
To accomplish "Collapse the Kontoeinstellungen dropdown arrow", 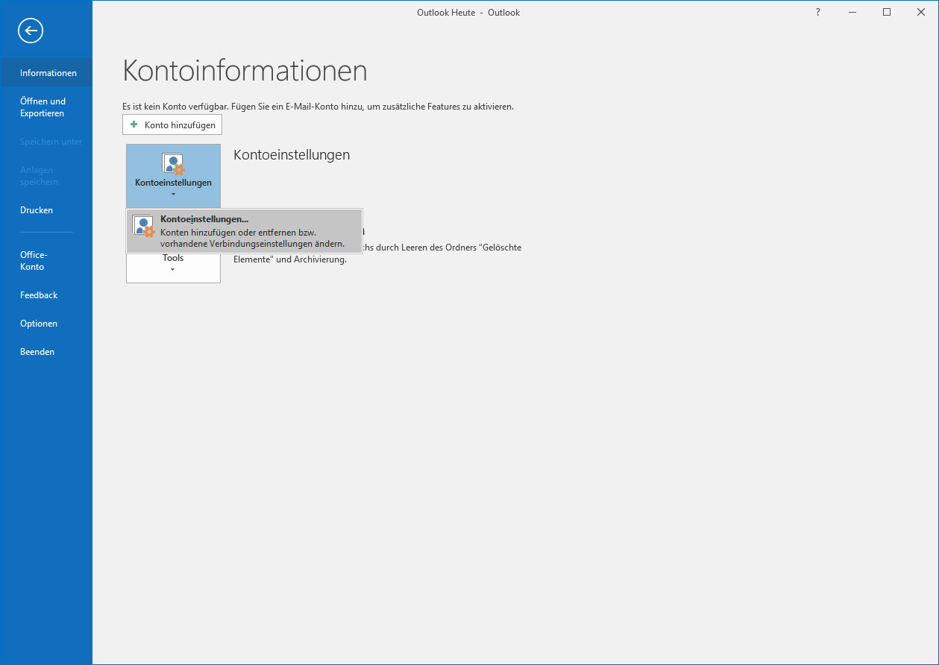I will 173,195.
